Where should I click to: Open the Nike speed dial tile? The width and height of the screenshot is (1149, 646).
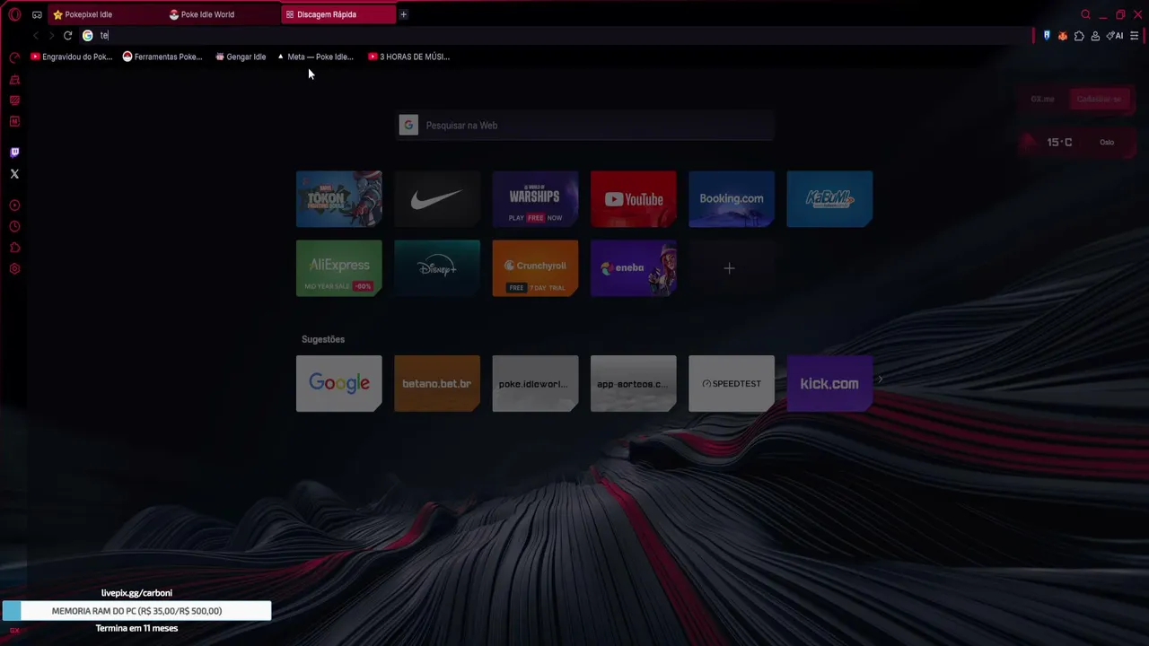pyautogui.click(x=437, y=198)
